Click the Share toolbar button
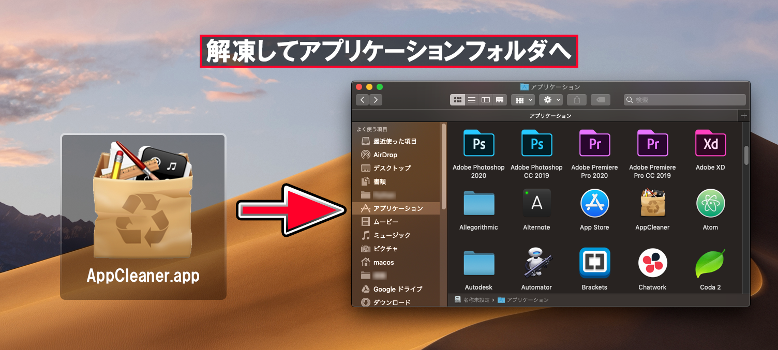 [577, 100]
